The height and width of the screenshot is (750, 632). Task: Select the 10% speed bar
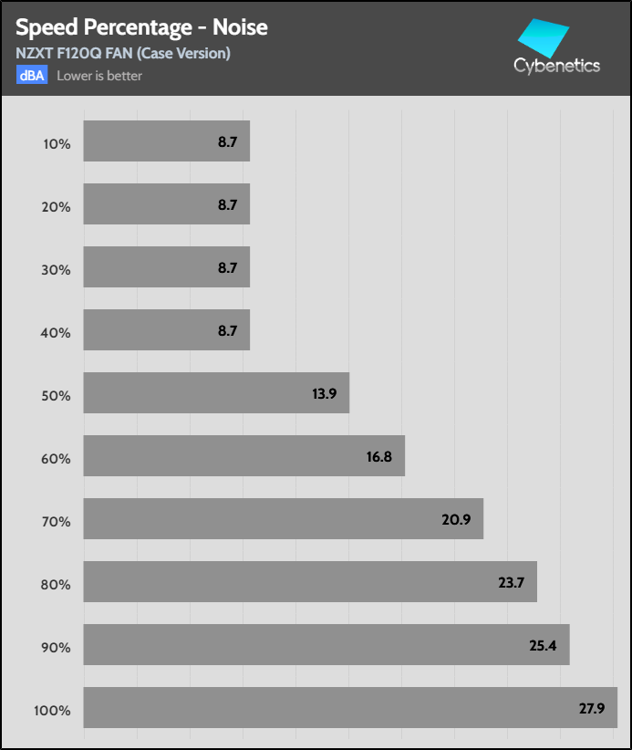tap(166, 141)
